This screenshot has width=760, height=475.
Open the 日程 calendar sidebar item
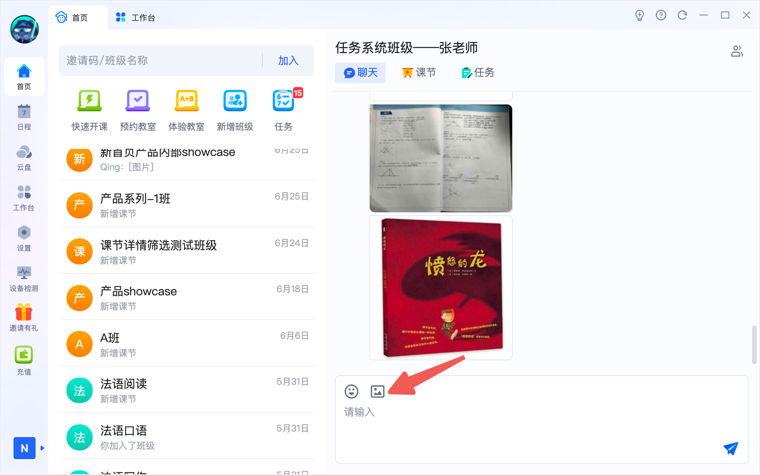pos(24,118)
